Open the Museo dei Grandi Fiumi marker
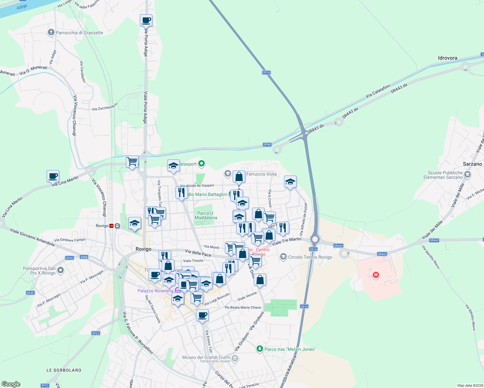The width and height of the screenshot is (484, 388). coord(235,358)
